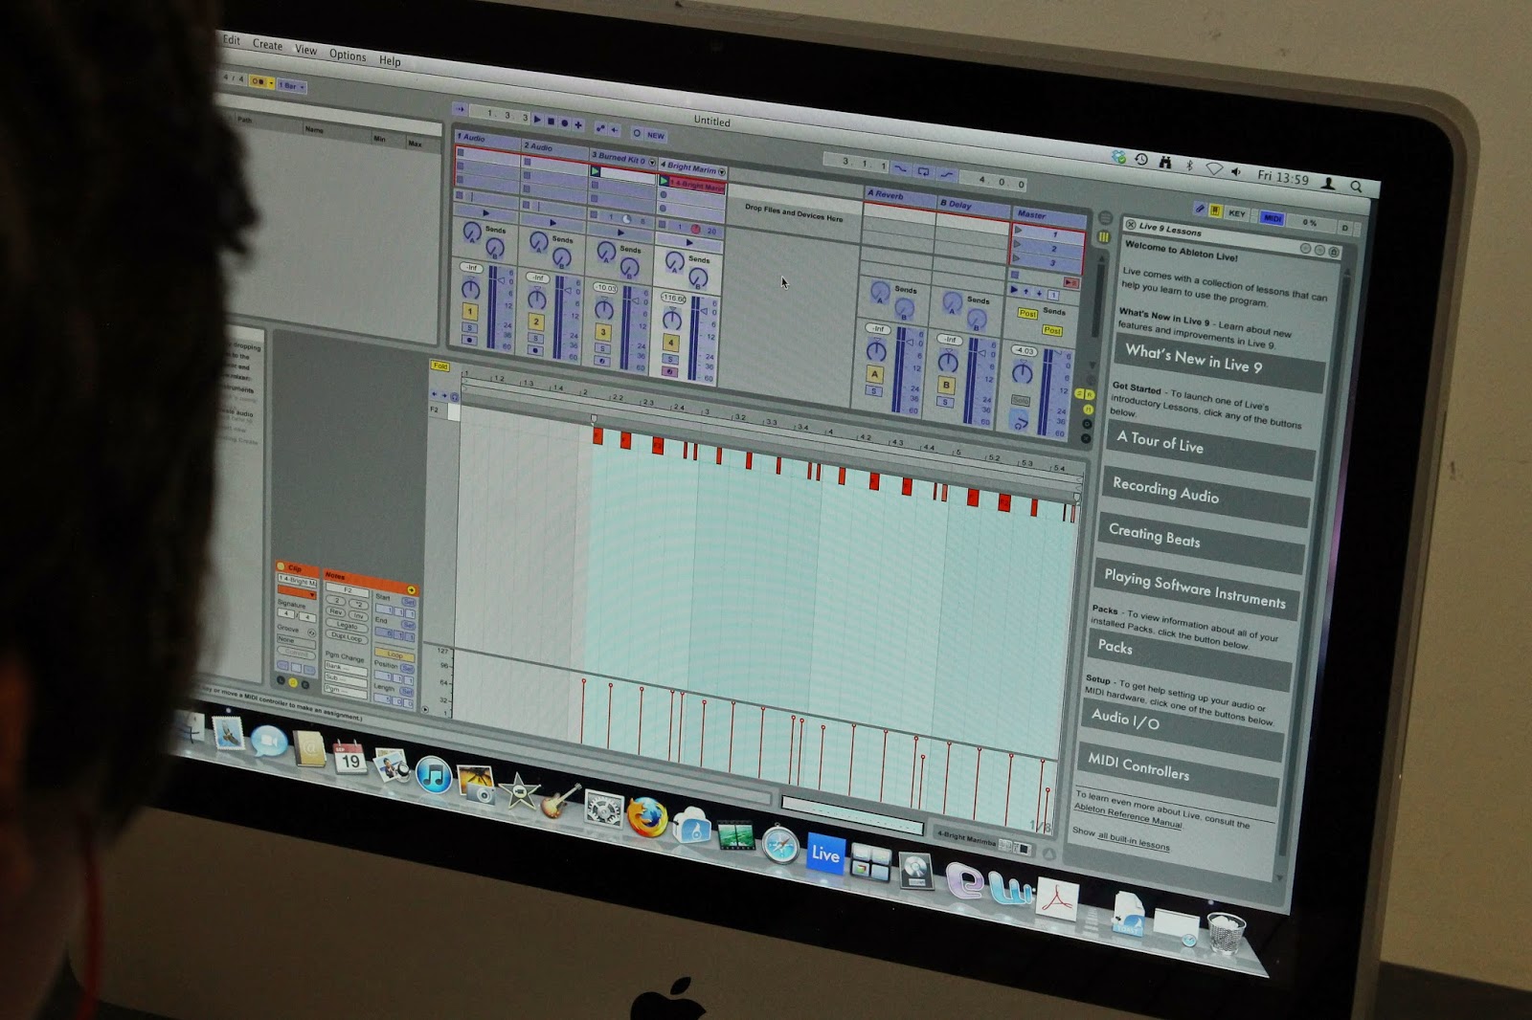Toggle return A track activator
This screenshot has width=1532, height=1020.
[x=874, y=375]
